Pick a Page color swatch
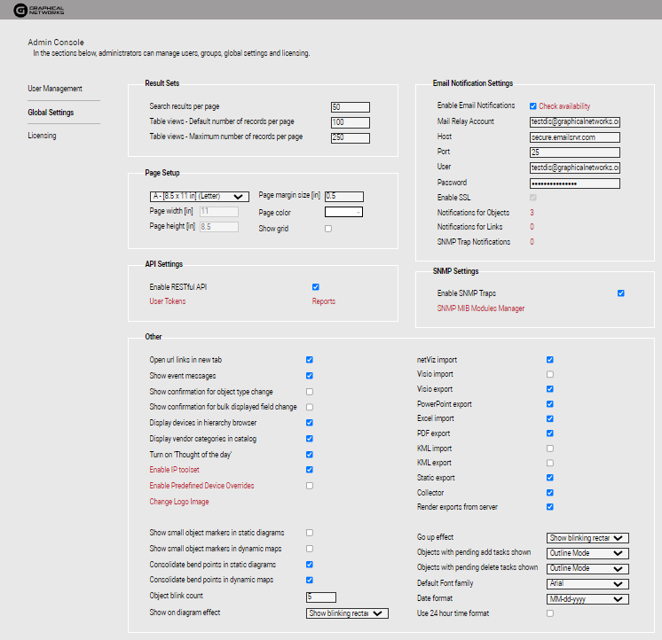Viewport: 662px width, 640px height. tap(343, 212)
